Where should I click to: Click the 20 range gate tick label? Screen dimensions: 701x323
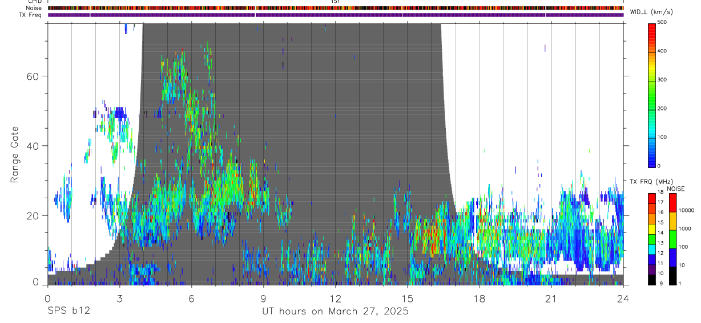coord(33,215)
